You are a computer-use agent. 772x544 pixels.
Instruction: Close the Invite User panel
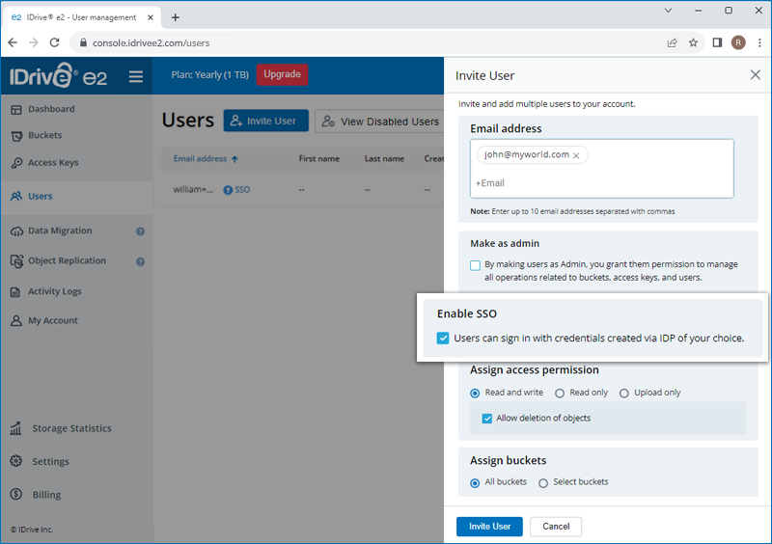click(x=756, y=75)
